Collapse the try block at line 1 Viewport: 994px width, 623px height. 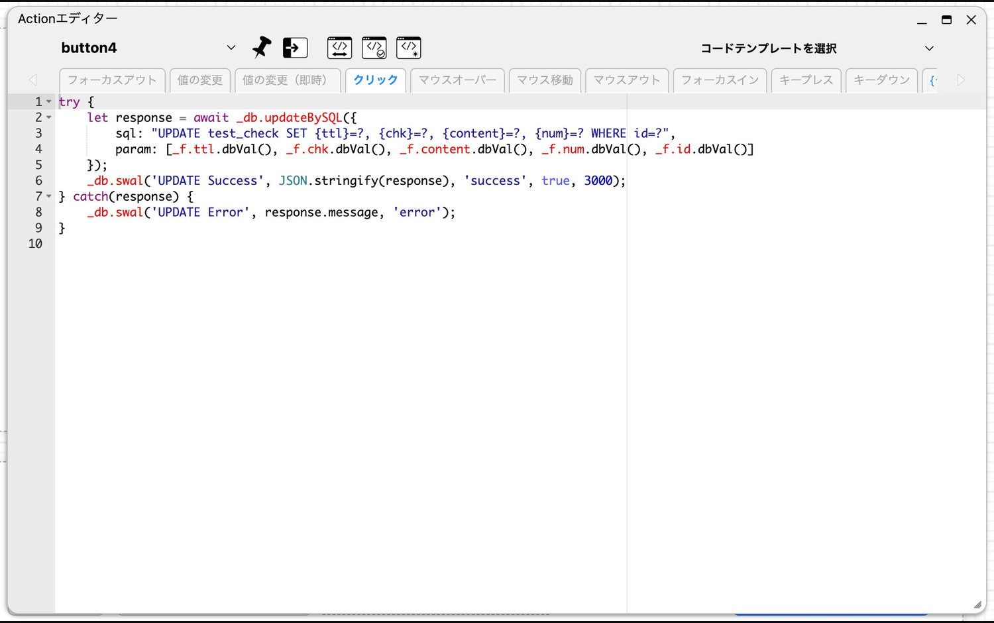tap(49, 101)
